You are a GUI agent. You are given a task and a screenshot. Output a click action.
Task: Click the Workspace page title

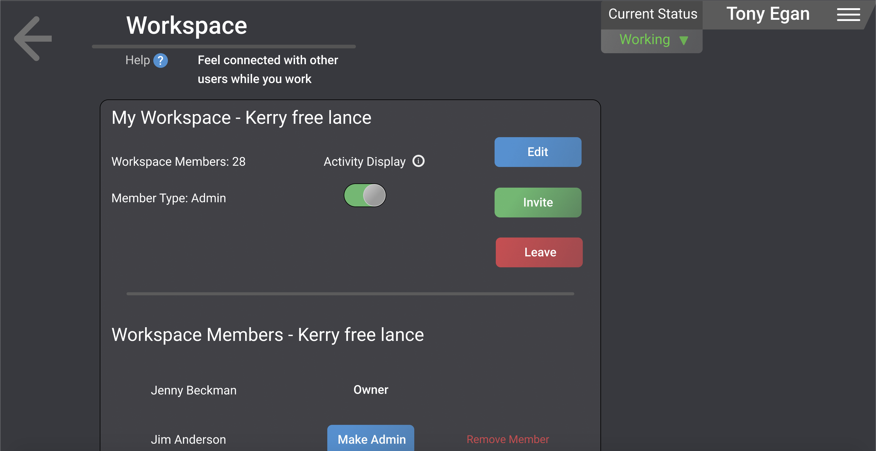pos(186,26)
